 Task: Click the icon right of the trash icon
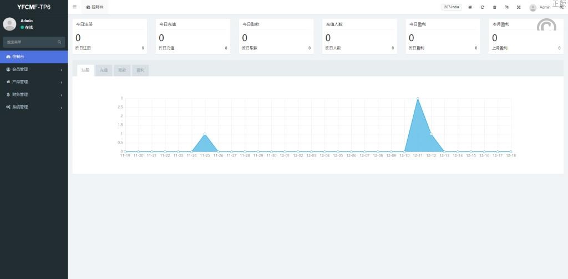(506, 7)
